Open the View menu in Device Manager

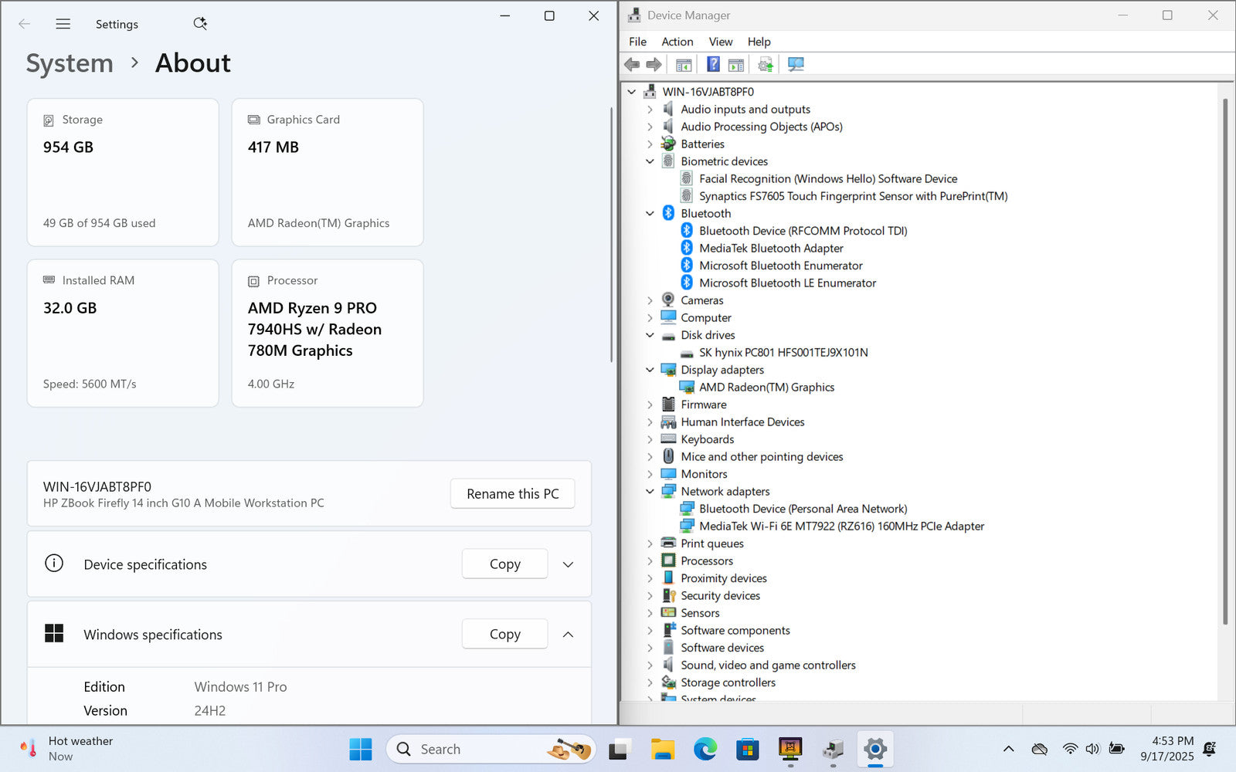[720, 42]
